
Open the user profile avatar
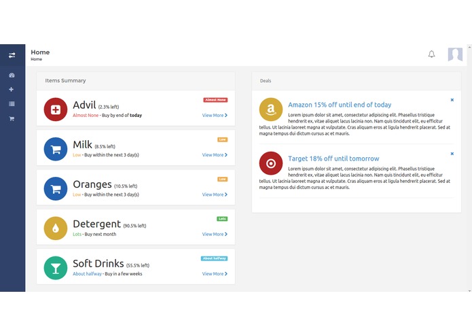coord(455,54)
